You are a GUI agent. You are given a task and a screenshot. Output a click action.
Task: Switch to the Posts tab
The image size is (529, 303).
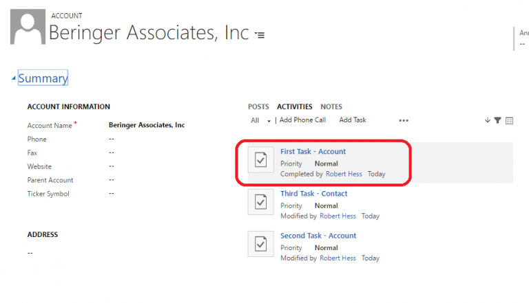pyautogui.click(x=258, y=106)
